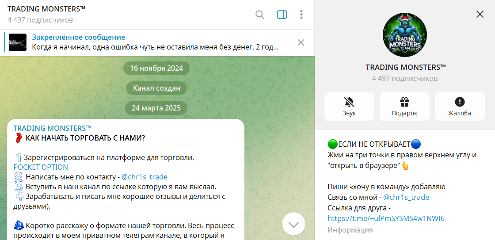Dismiss the pinned message banner

click(301, 42)
